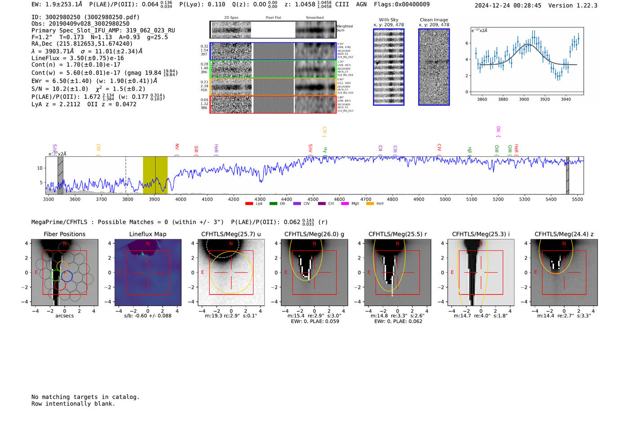
Task: View the CFHTLS g-band cutout image
Action: 314,273
